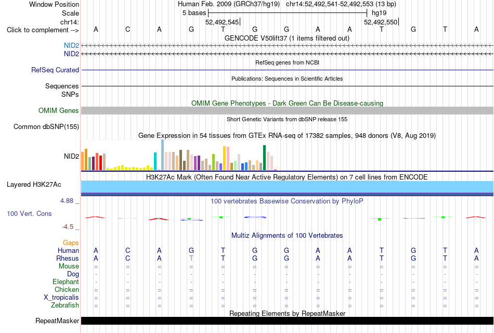Click the 4.88 upper conservation scale value

click(x=67, y=201)
